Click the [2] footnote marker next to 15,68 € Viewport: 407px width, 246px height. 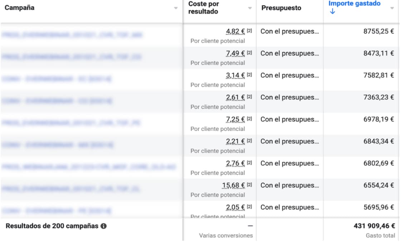[249, 185]
